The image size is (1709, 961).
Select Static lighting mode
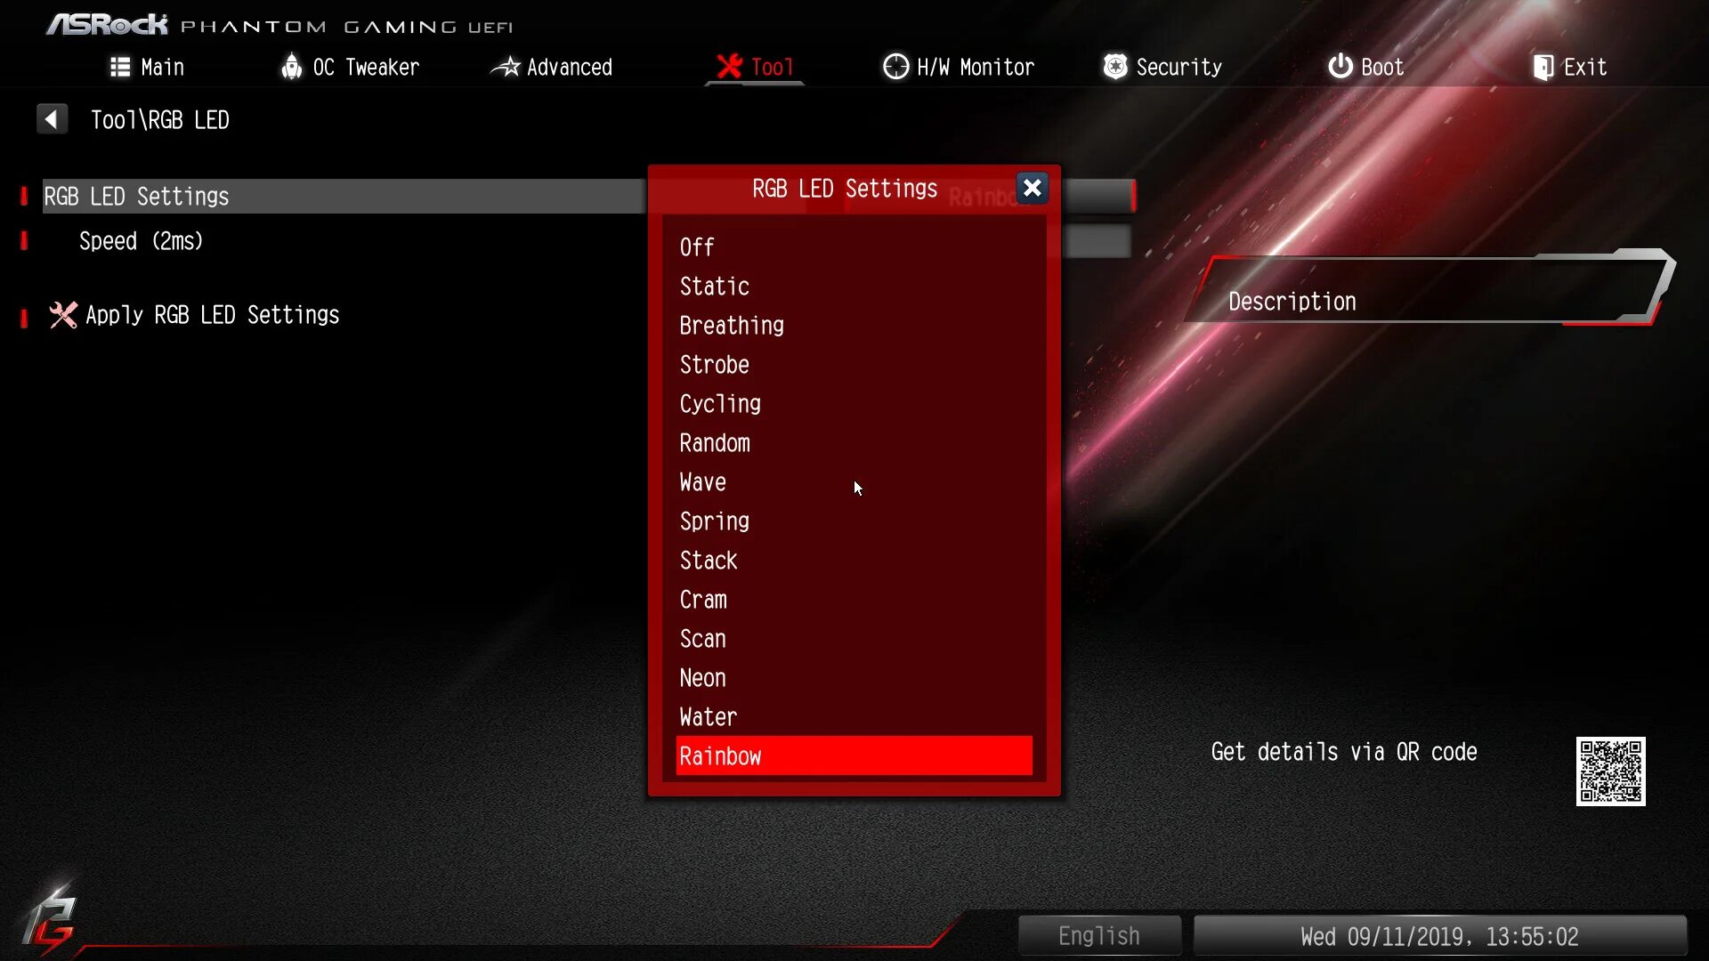pyautogui.click(x=714, y=287)
